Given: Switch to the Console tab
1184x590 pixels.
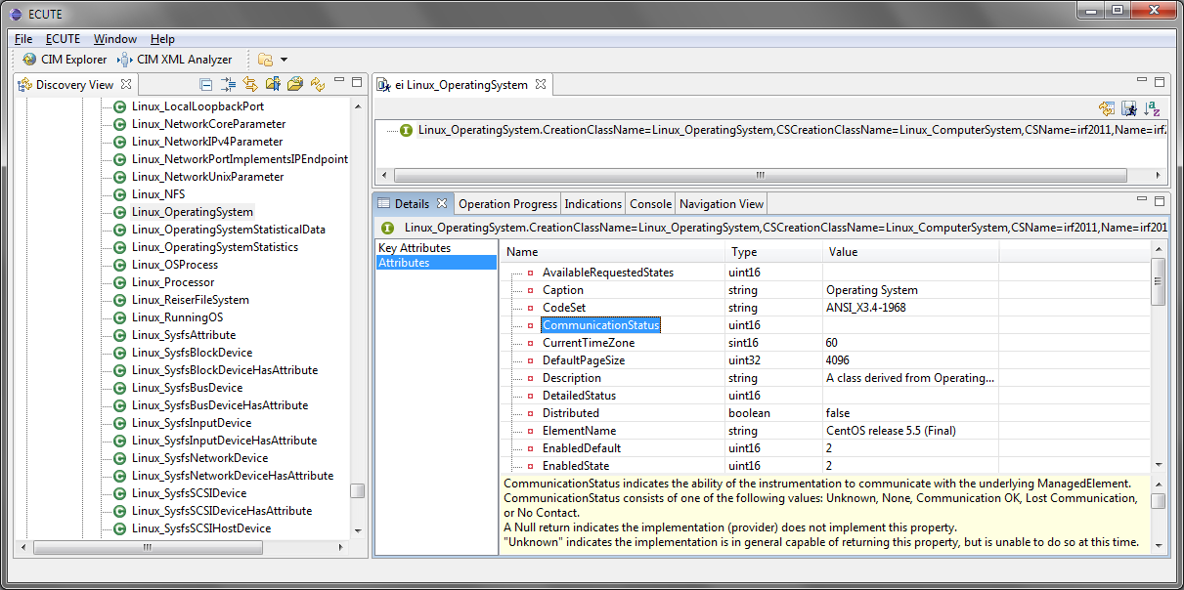Looking at the screenshot, I should (x=650, y=204).
